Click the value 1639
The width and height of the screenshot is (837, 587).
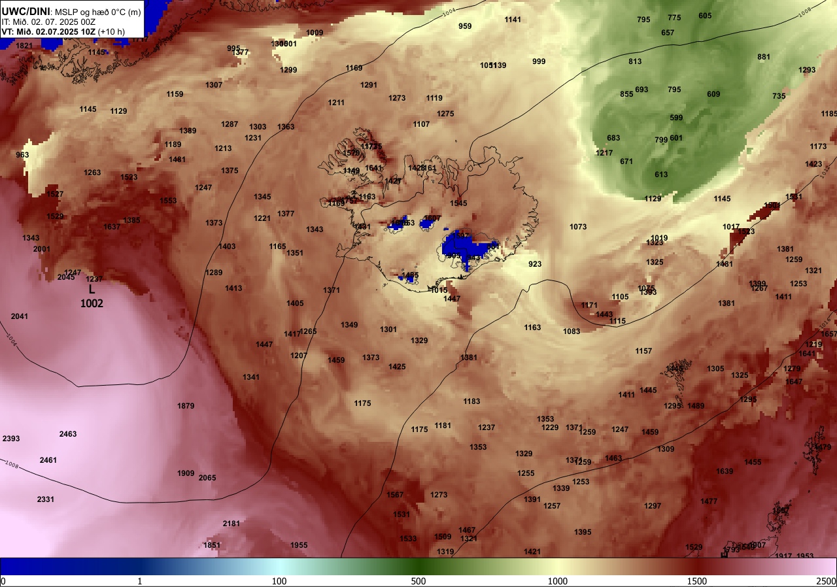[x=725, y=471]
